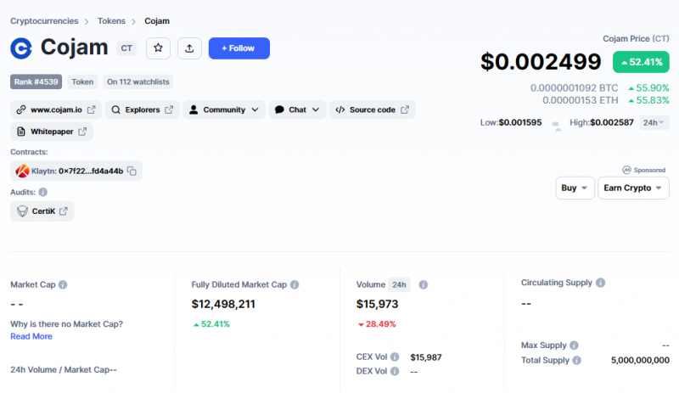
Task: Click the Explorers magnifier icon
Action: coord(115,109)
